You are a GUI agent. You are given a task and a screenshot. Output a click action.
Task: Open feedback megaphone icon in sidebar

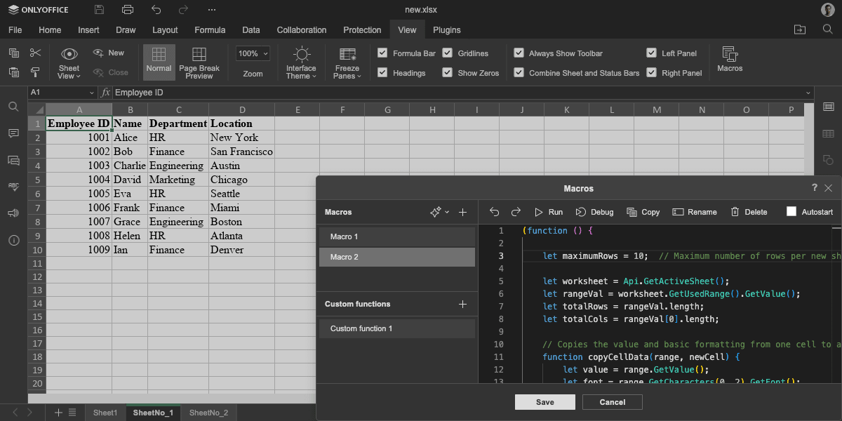[13, 213]
